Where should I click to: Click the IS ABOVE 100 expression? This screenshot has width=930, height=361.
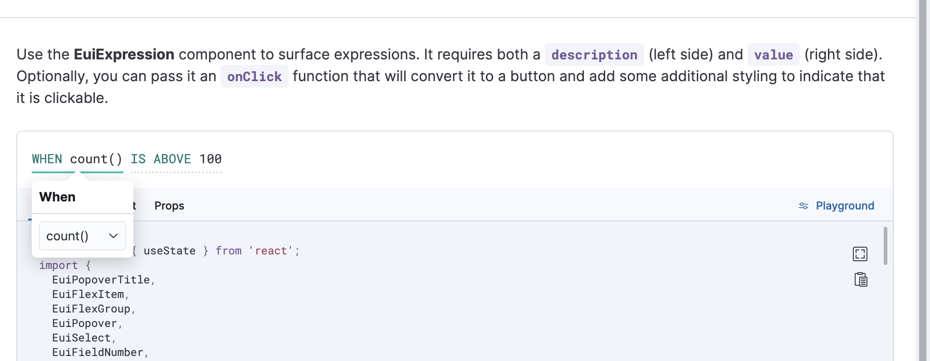176,159
